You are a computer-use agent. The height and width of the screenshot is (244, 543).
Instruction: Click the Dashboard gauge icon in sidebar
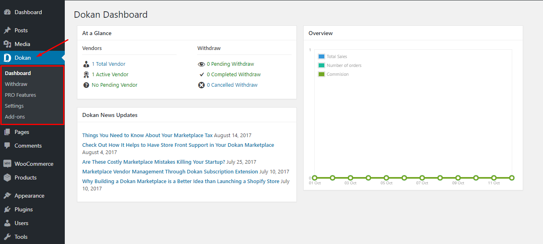pos(7,12)
